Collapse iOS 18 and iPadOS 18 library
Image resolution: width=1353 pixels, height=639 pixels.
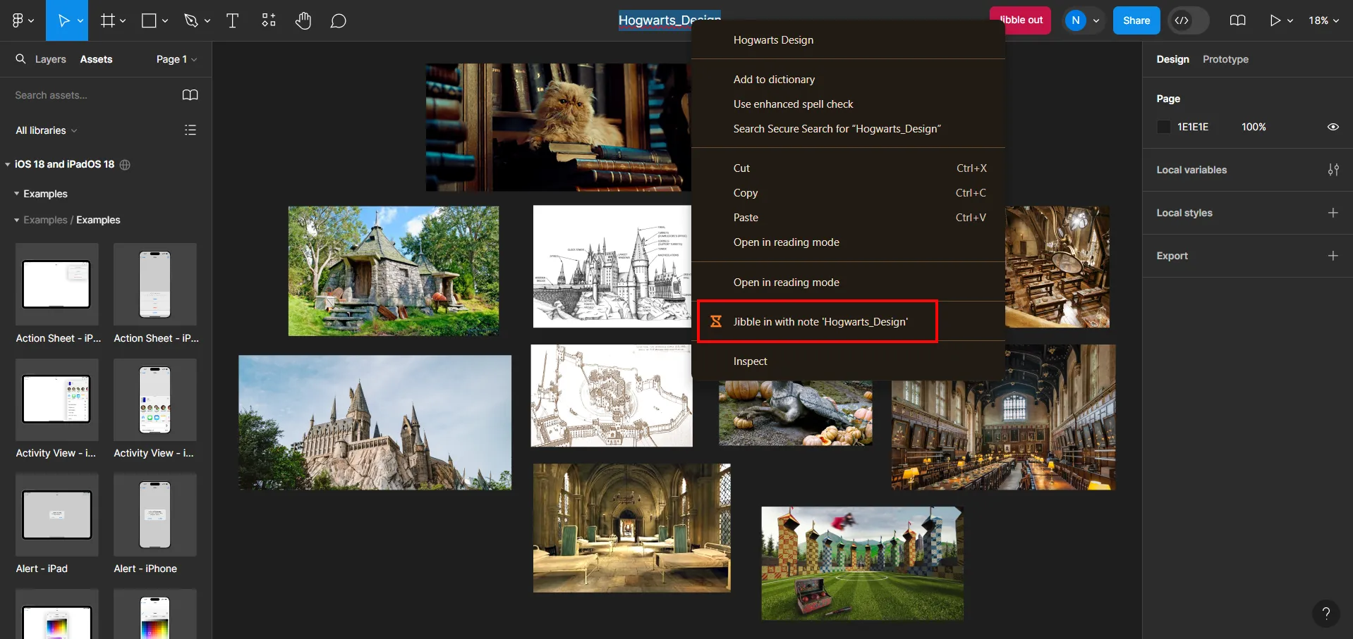(x=8, y=164)
